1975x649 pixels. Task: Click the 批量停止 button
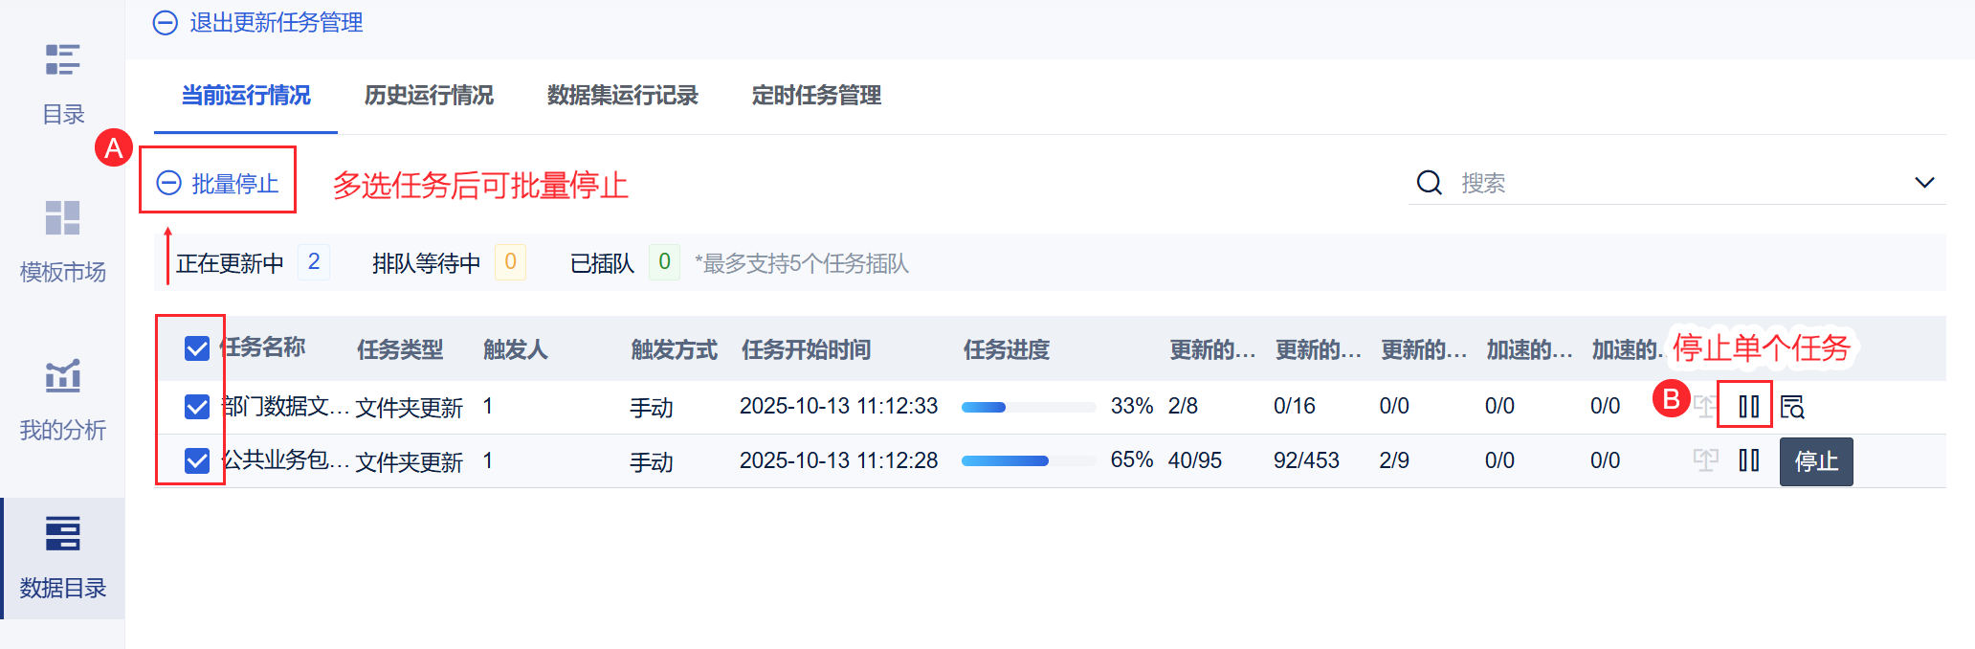218,183
